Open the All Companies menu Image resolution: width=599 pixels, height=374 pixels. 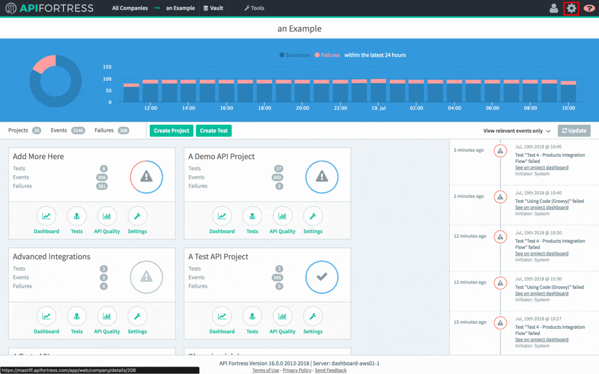130,8
